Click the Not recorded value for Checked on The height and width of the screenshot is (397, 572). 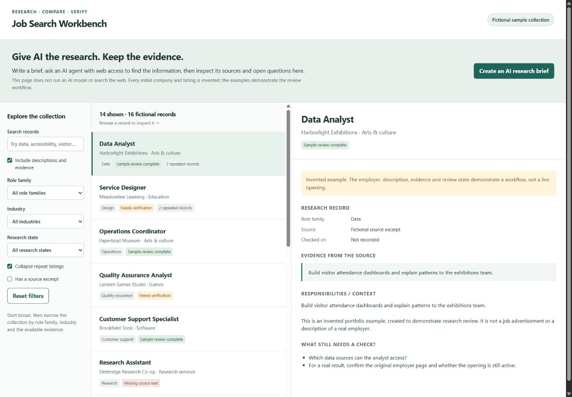click(x=365, y=240)
